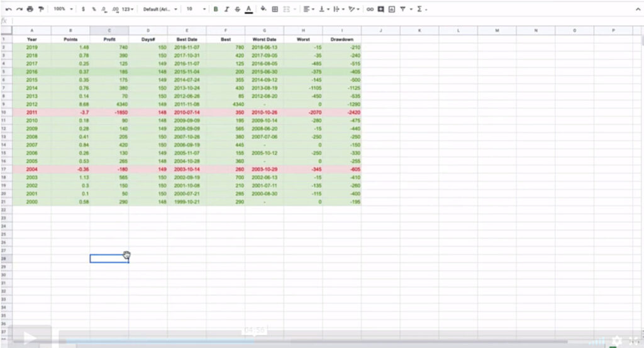Image resolution: width=644 pixels, height=348 pixels.
Task: Open the fill color bucket picker
Action: [264, 9]
